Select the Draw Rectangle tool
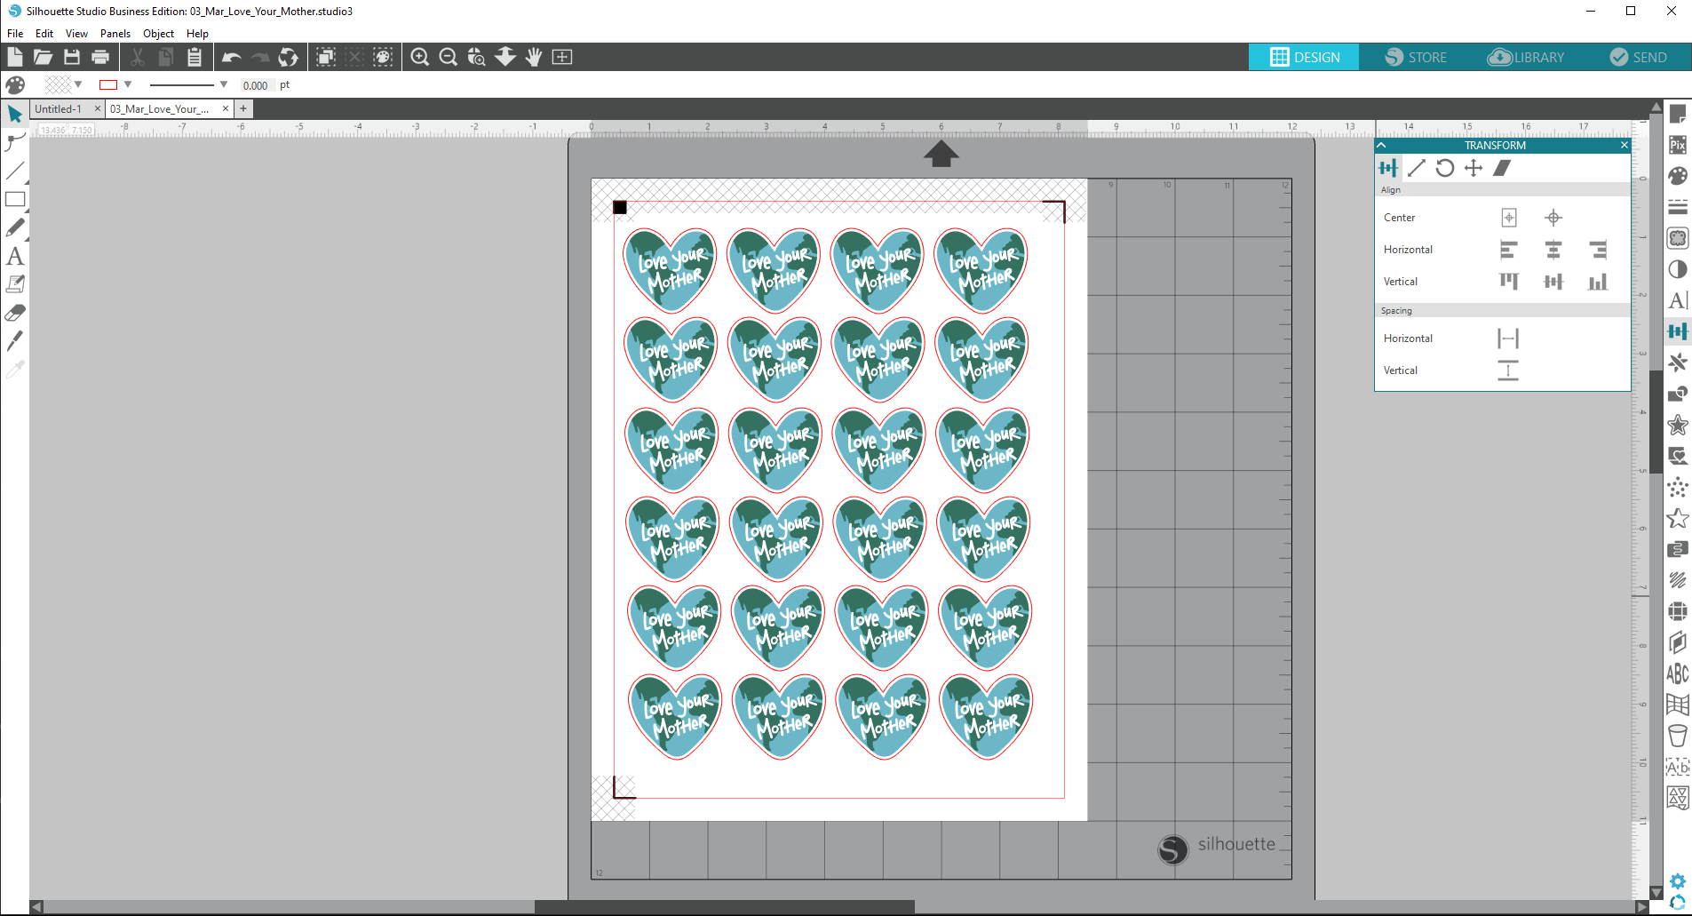Image resolution: width=1692 pixels, height=916 pixels. [x=15, y=199]
